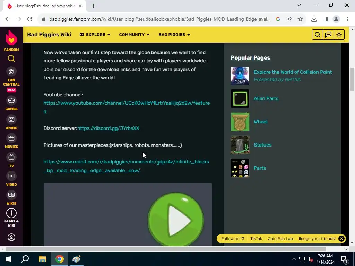Expand the COMMUNITY dropdown menu
Viewport: 355px width, 266px height.
tap(134, 35)
